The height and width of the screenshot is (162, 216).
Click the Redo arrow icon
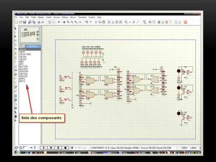[91, 22]
